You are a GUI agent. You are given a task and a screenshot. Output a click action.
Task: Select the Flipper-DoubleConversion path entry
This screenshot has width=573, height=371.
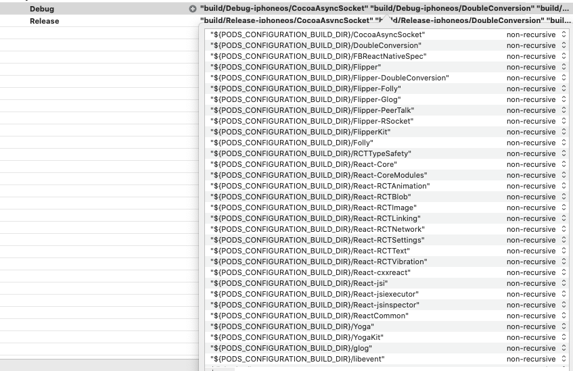tap(329, 78)
